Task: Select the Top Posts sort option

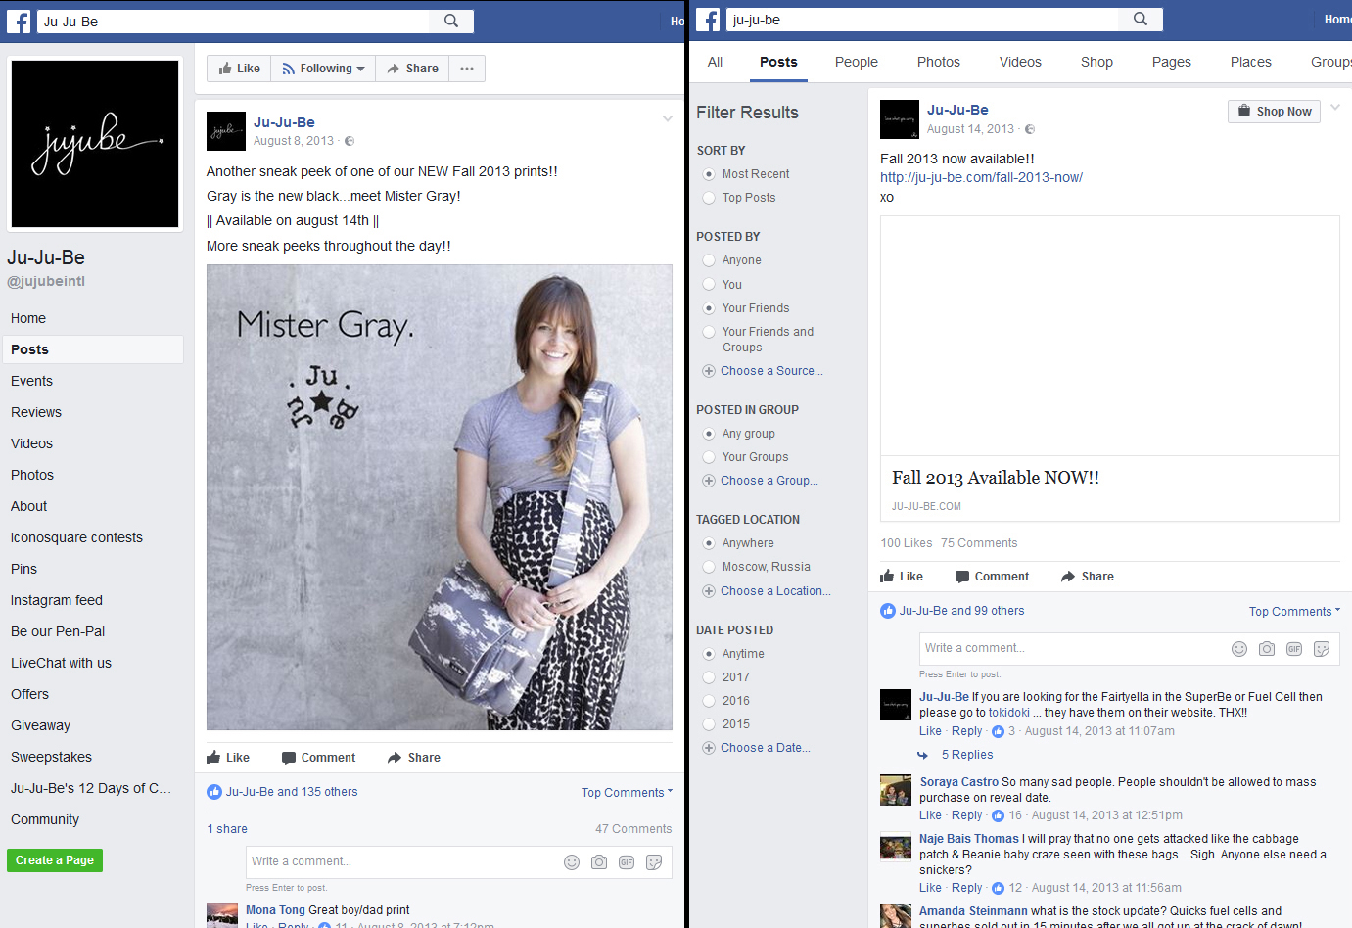Action: point(709,198)
